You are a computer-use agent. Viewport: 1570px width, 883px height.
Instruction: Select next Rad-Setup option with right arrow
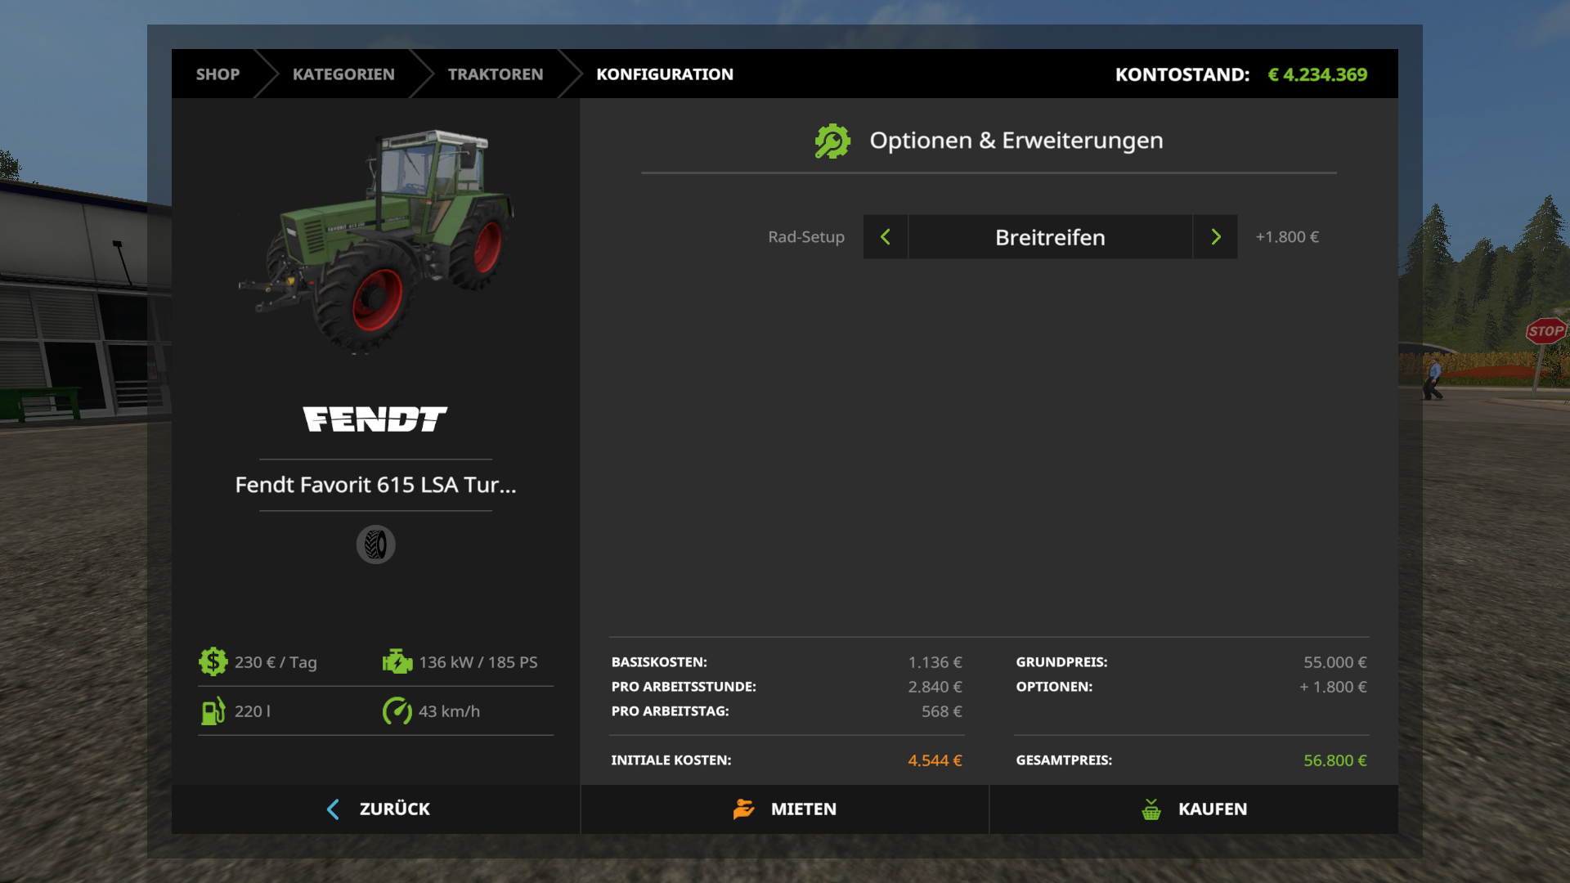1215,237
